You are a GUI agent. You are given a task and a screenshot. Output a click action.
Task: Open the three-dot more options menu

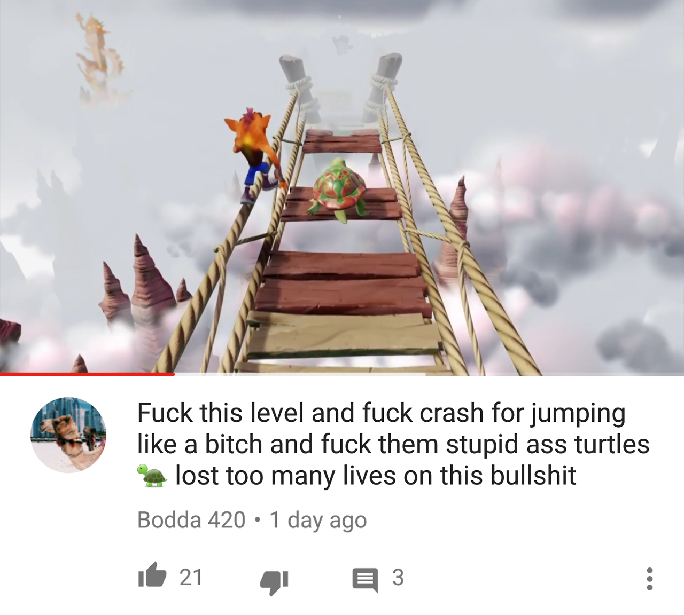(649, 579)
